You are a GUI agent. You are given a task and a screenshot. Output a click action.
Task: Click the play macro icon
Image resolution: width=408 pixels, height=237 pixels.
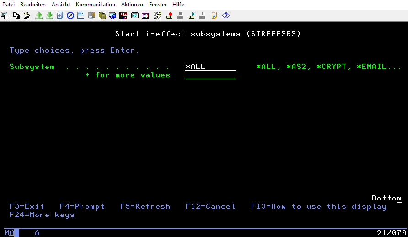pyautogui.click(x=192, y=16)
